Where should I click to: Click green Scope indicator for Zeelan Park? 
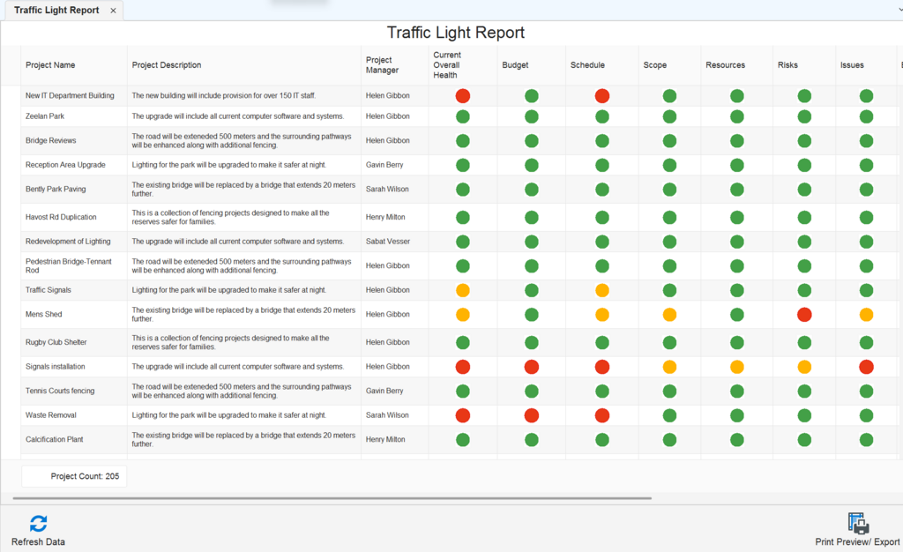[x=669, y=116]
